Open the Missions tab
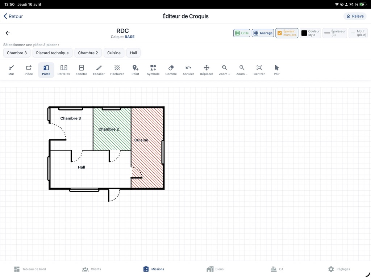This screenshot has width=371, height=278. point(154,269)
